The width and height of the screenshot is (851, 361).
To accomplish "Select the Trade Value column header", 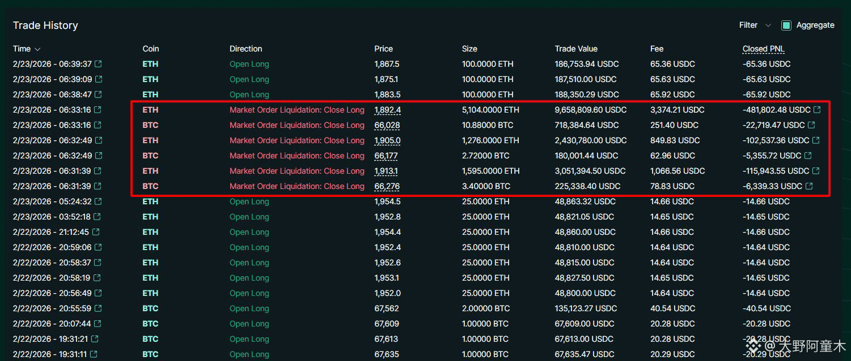I will tap(576, 49).
